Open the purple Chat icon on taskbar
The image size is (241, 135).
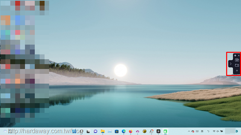click(x=95, y=131)
